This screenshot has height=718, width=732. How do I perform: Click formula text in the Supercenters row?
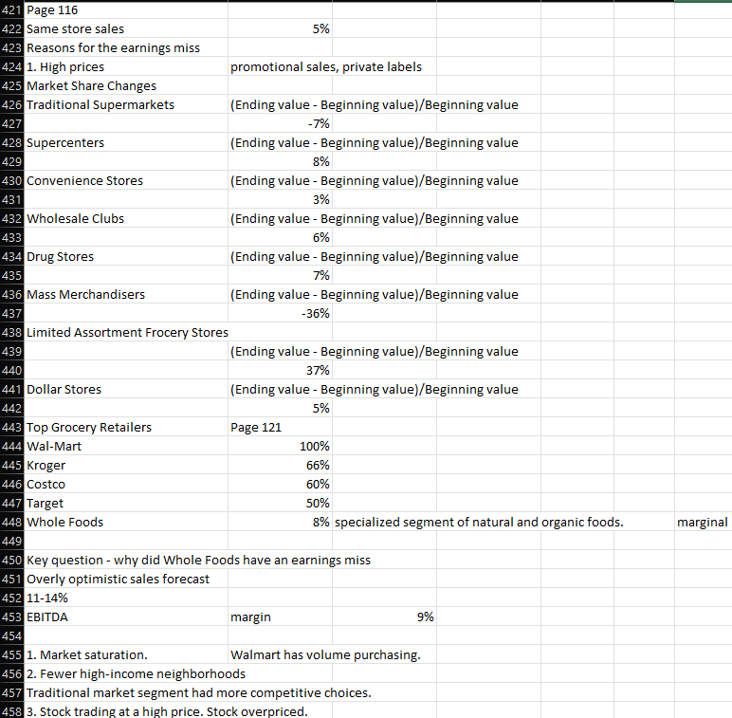(x=374, y=143)
